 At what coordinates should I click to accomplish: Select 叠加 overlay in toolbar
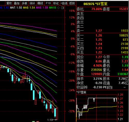17,3
